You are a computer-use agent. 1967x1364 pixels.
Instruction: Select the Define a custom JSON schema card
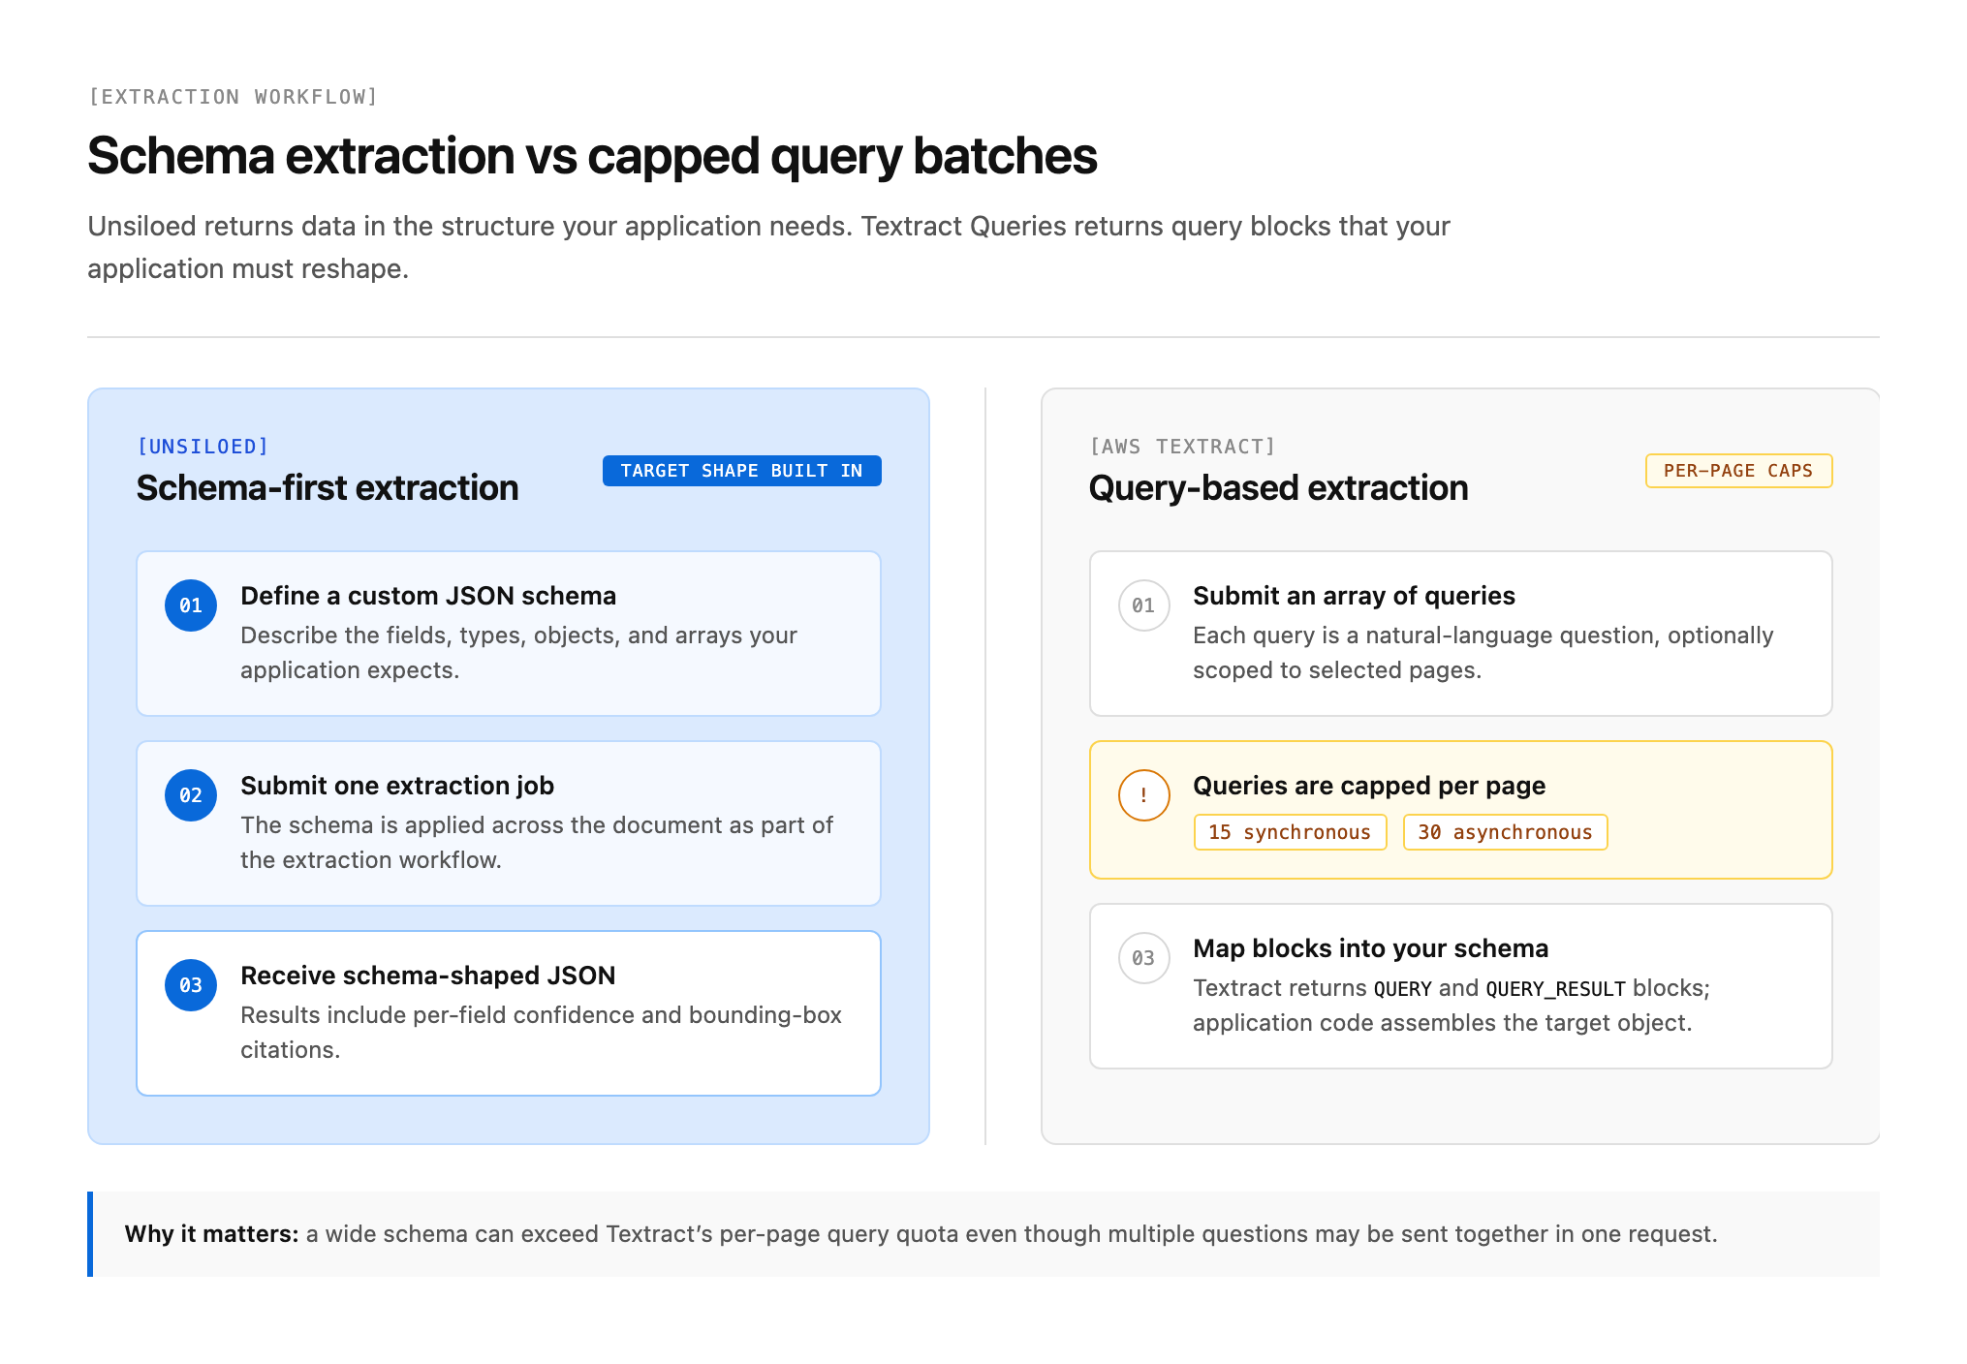[x=509, y=634]
